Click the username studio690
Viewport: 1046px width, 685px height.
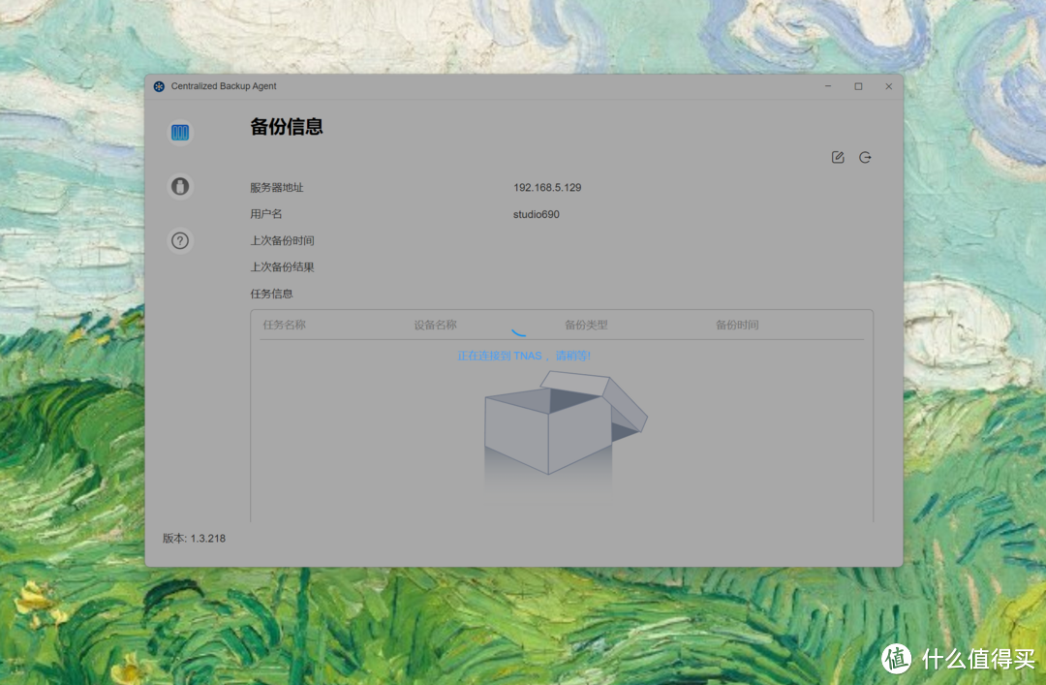point(538,214)
